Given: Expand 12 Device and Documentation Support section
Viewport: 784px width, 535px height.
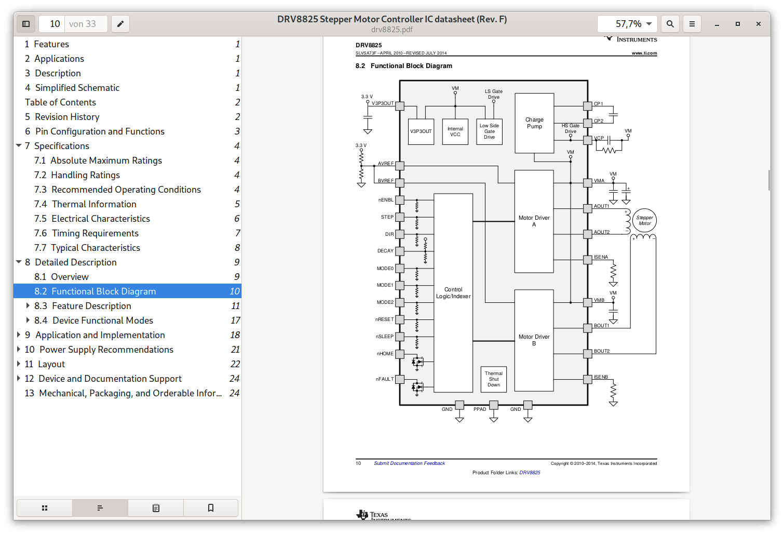Looking at the screenshot, I should click(x=19, y=379).
